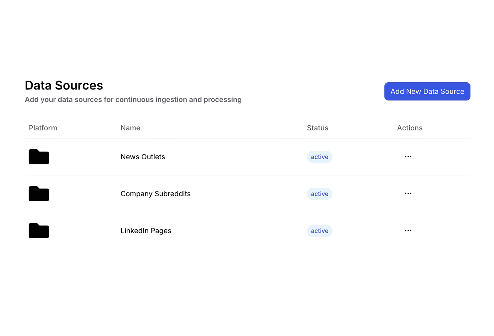The height and width of the screenshot is (336, 494).
Task: Sort by the Name column header
Action: click(130, 128)
